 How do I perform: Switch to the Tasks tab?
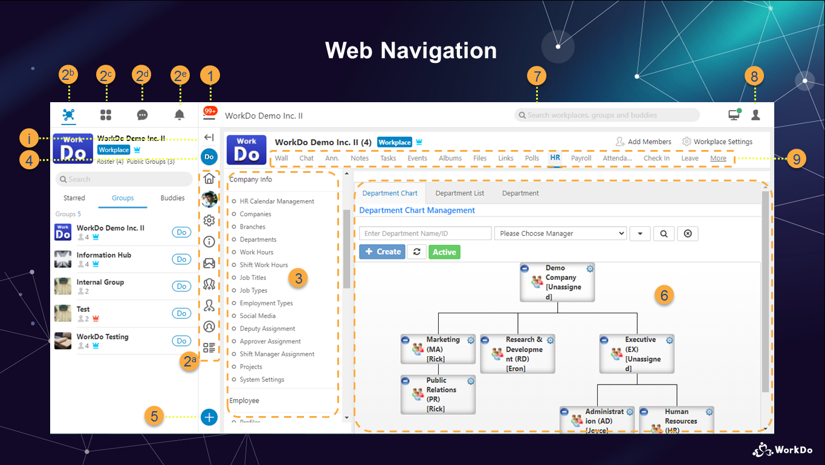[388, 158]
